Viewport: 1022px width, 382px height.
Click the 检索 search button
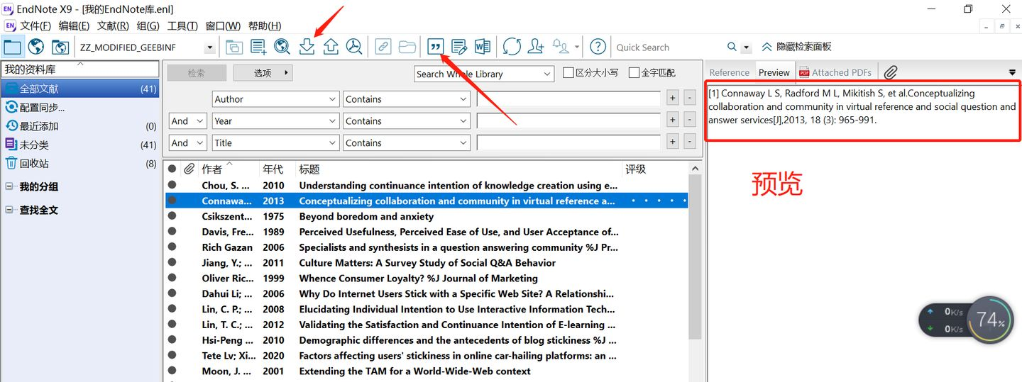coord(196,73)
